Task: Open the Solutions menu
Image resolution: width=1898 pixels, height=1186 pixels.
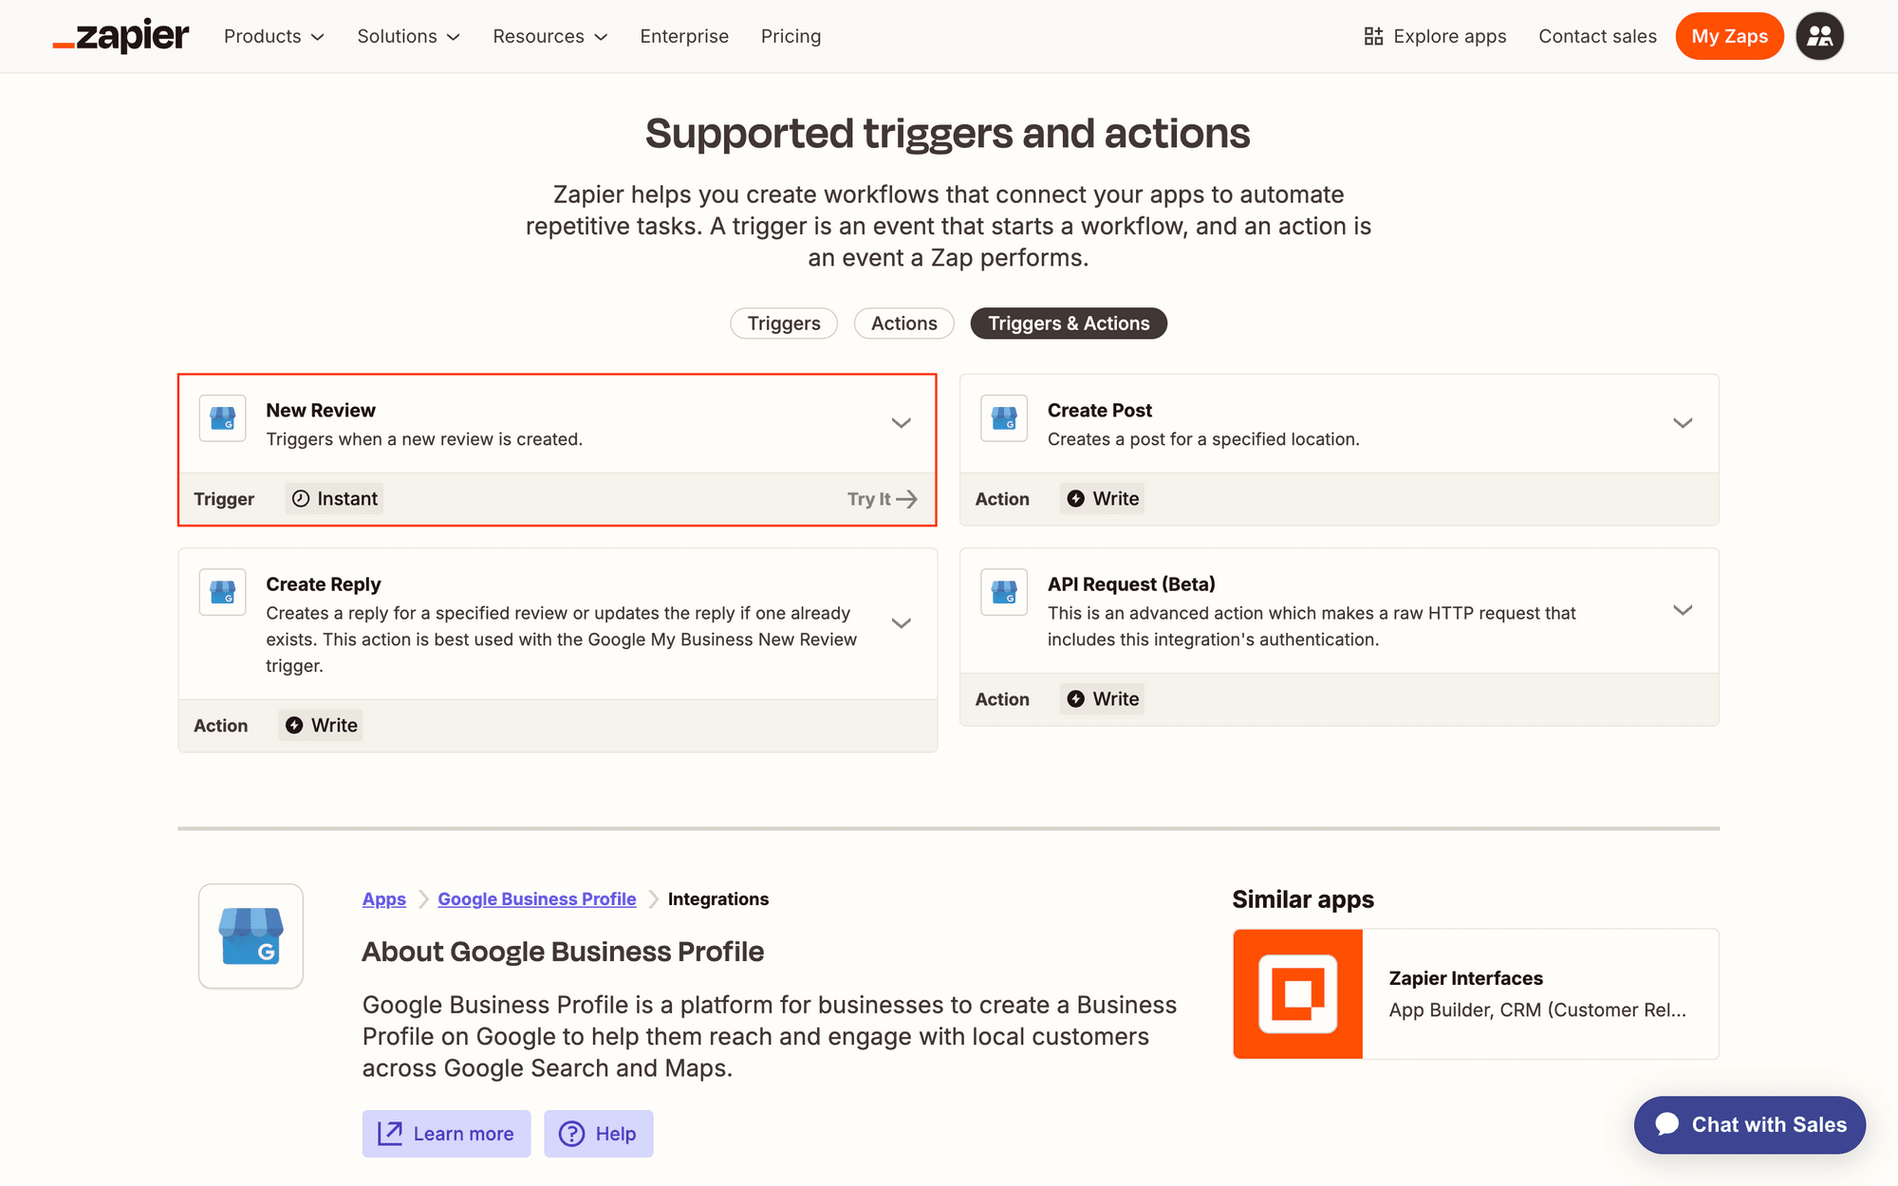Action: click(408, 36)
